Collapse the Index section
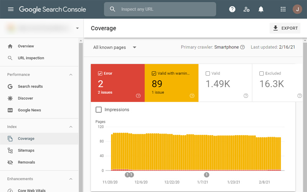 pos(71,127)
